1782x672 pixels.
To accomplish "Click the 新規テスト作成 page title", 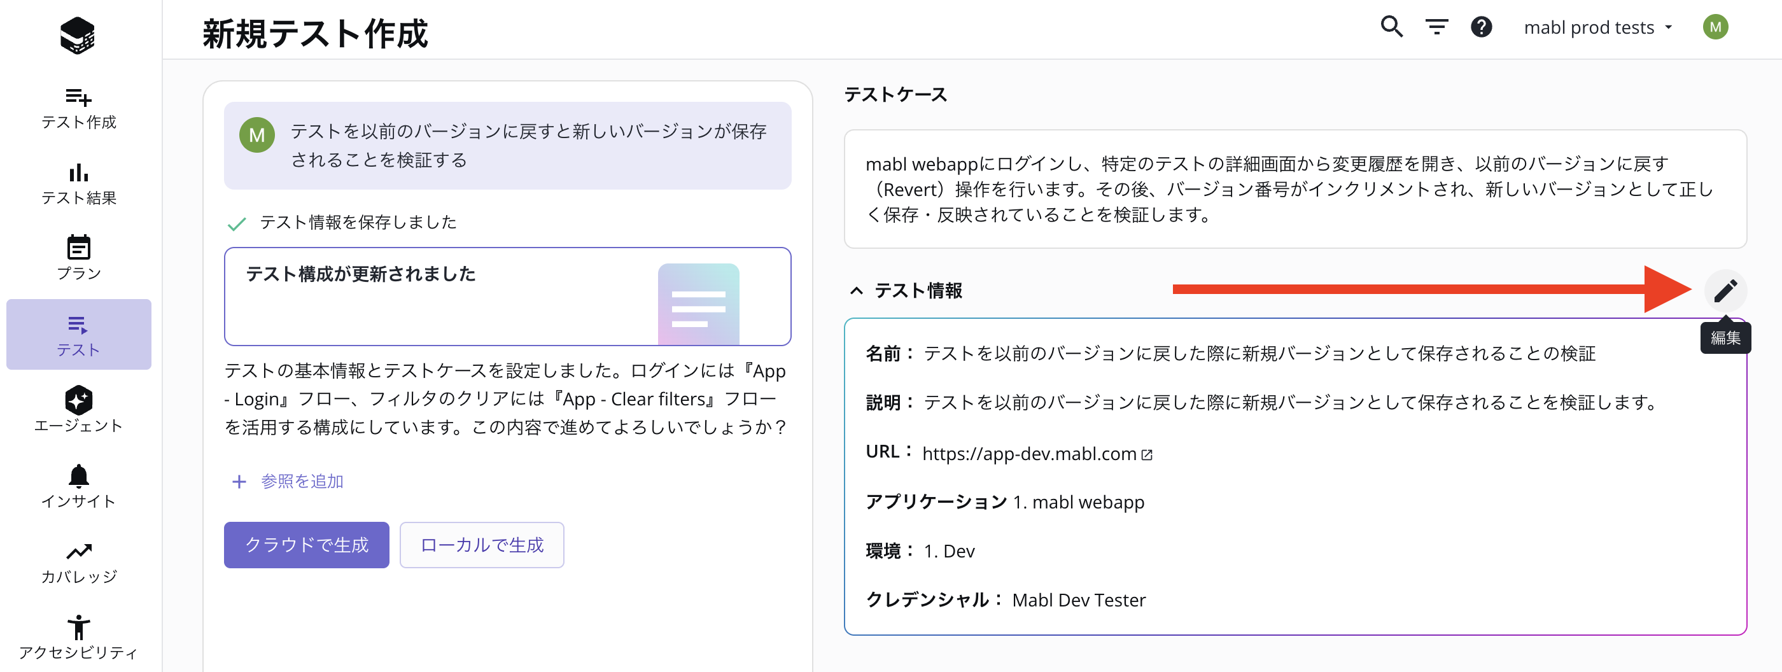I will pos(316,33).
